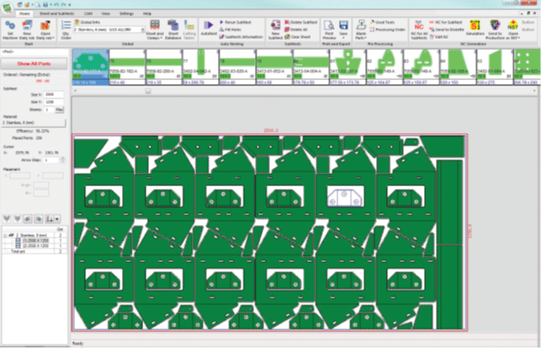Open the Settings tab

[125, 14]
